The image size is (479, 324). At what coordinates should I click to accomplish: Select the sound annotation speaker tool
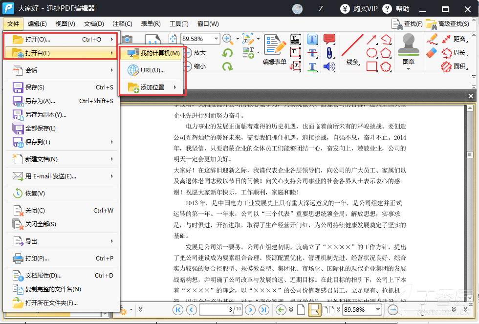(329, 66)
